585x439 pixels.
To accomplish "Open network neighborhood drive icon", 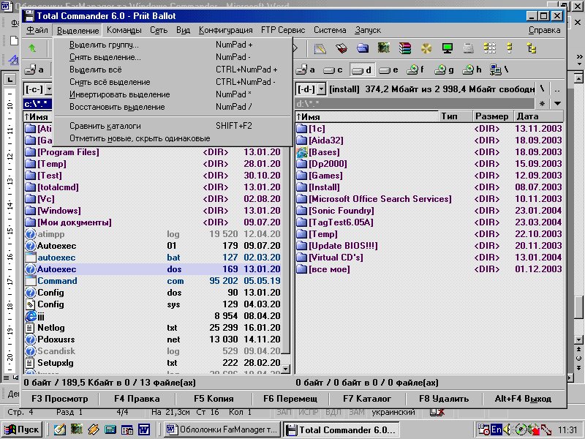I will click(x=499, y=70).
